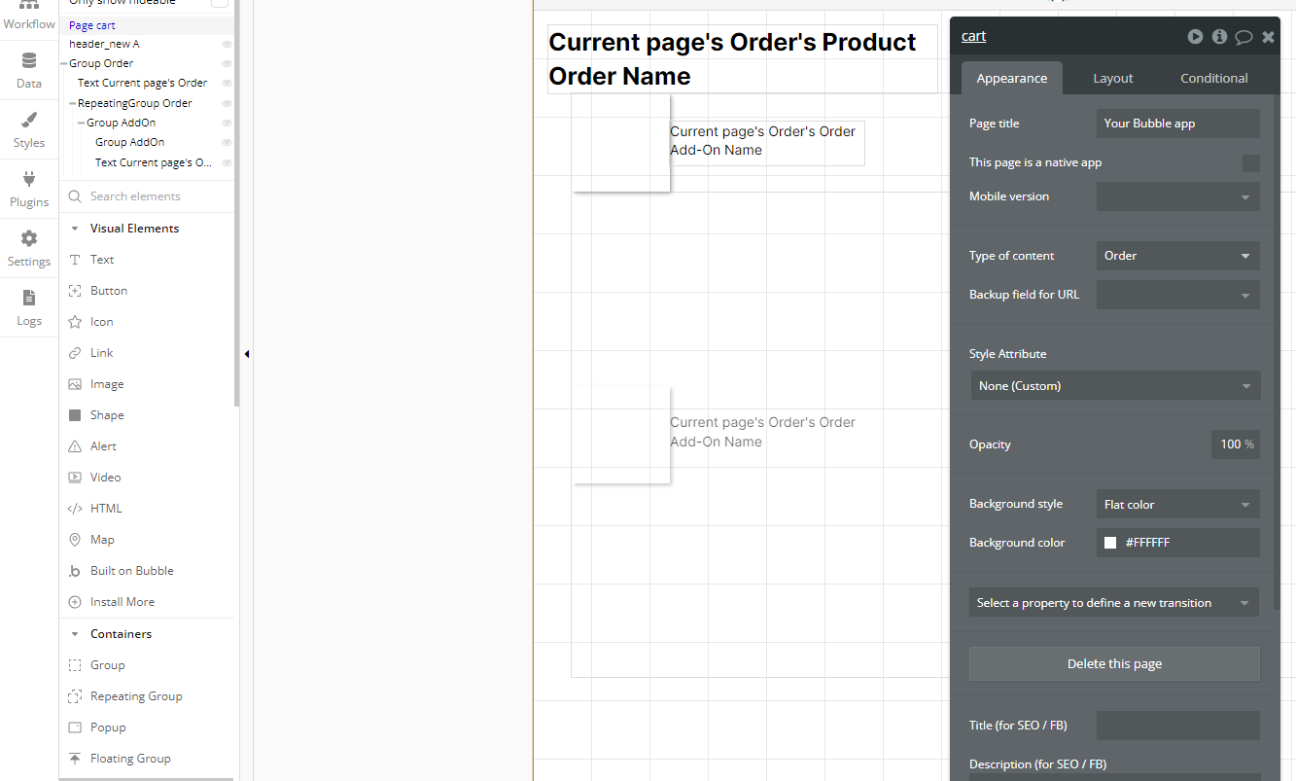Toggle the Only show hideable checkbox
This screenshot has height=781, width=1296.
220,3
